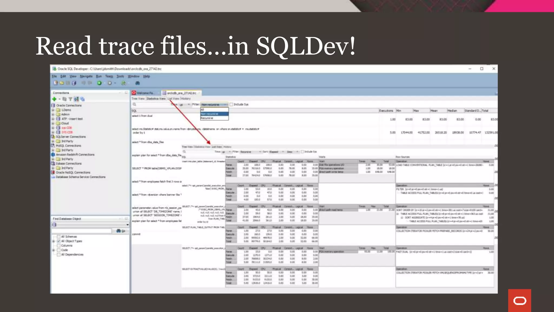
Task: Uncheck the All Object Types checkbox
Action: click(58, 241)
